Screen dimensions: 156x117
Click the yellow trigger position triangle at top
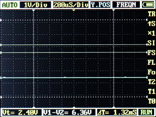[x=74, y=10]
